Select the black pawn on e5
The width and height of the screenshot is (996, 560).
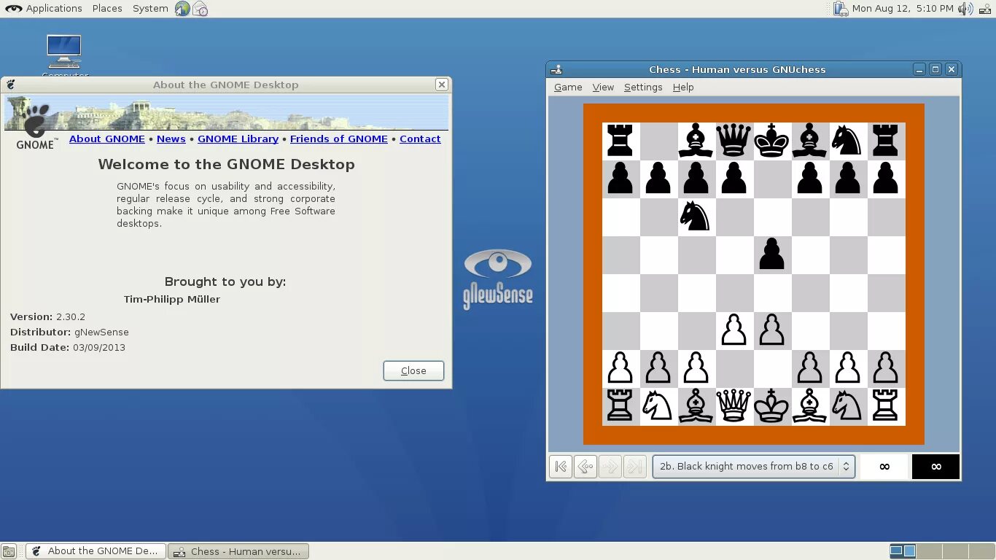(772, 254)
